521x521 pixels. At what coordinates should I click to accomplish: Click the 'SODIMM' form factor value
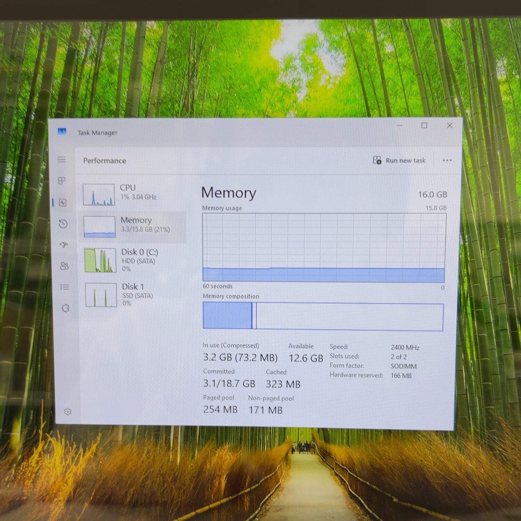click(404, 366)
